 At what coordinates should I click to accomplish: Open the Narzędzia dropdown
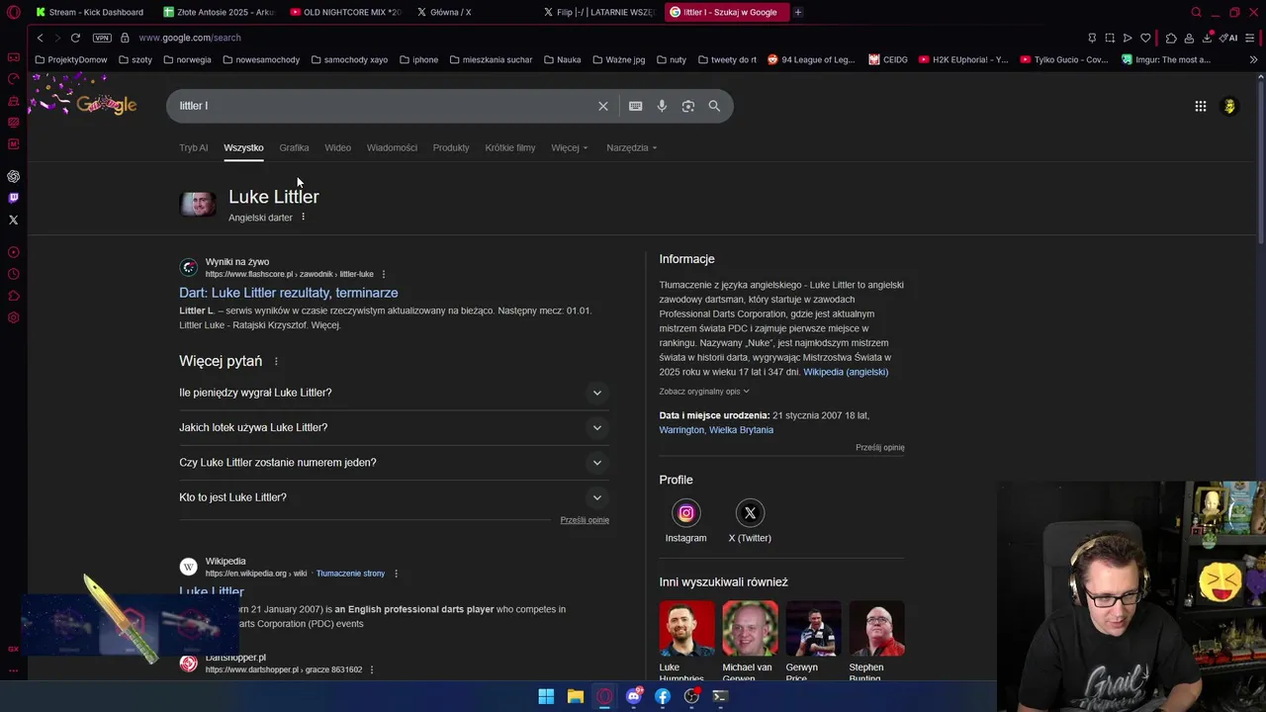pyautogui.click(x=631, y=147)
